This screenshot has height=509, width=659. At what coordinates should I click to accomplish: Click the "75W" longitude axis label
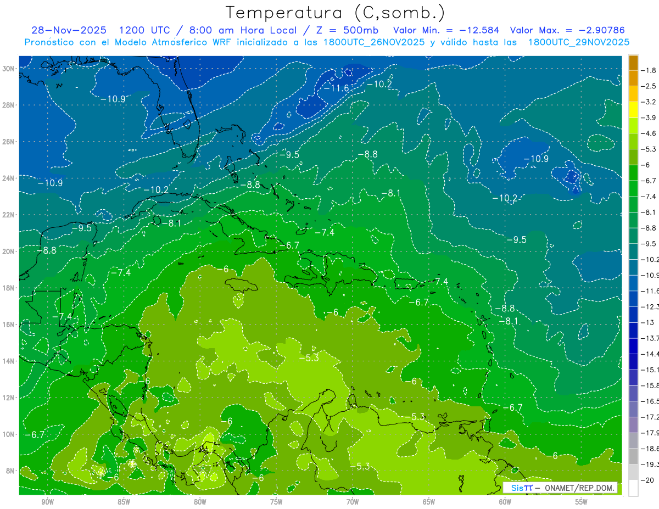[276, 502]
